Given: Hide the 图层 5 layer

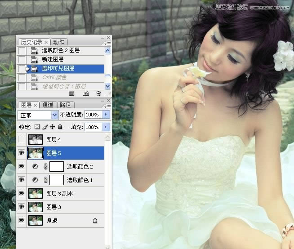Looking at the screenshot, I should [21, 153].
